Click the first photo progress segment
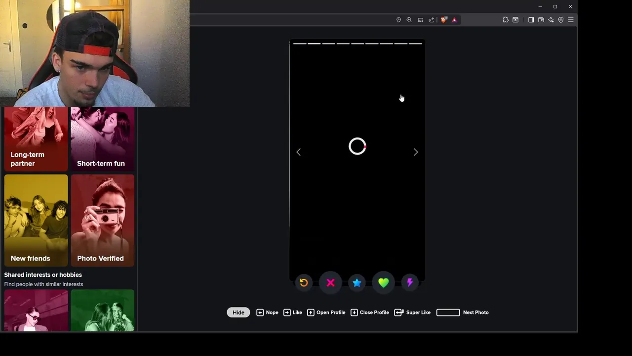This screenshot has width=632, height=356. [x=300, y=44]
